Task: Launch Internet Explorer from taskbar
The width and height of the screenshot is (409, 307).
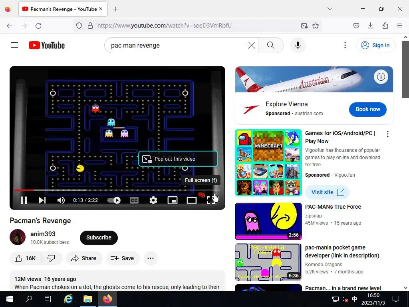Action: click(68, 299)
